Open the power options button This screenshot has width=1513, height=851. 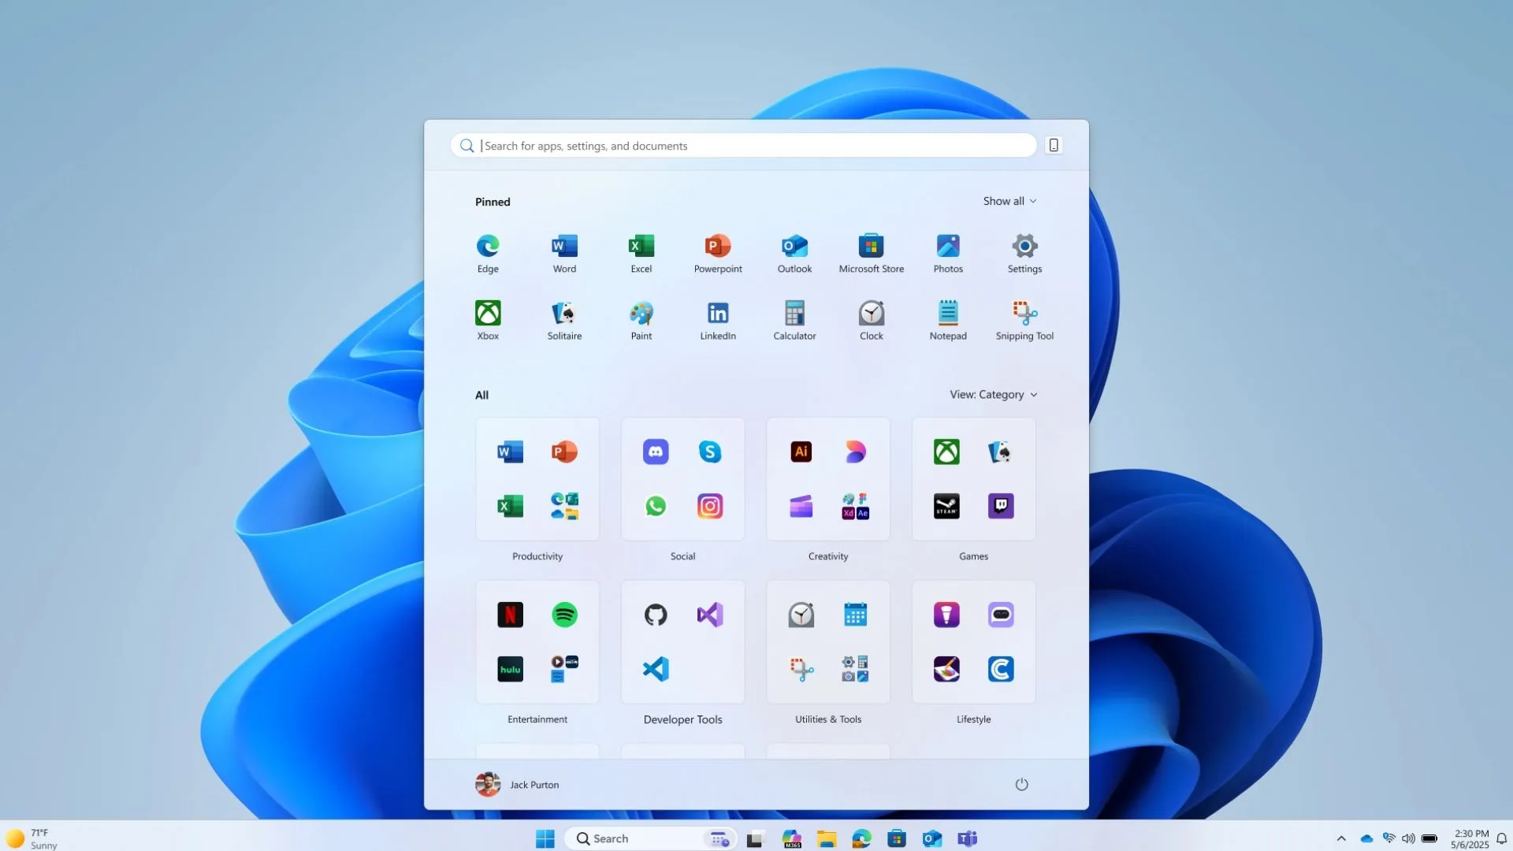pyautogui.click(x=1021, y=784)
